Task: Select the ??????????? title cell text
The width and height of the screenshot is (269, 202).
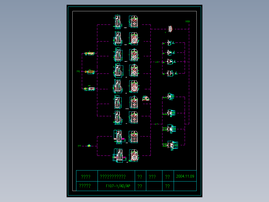Action: [x=113, y=176]
